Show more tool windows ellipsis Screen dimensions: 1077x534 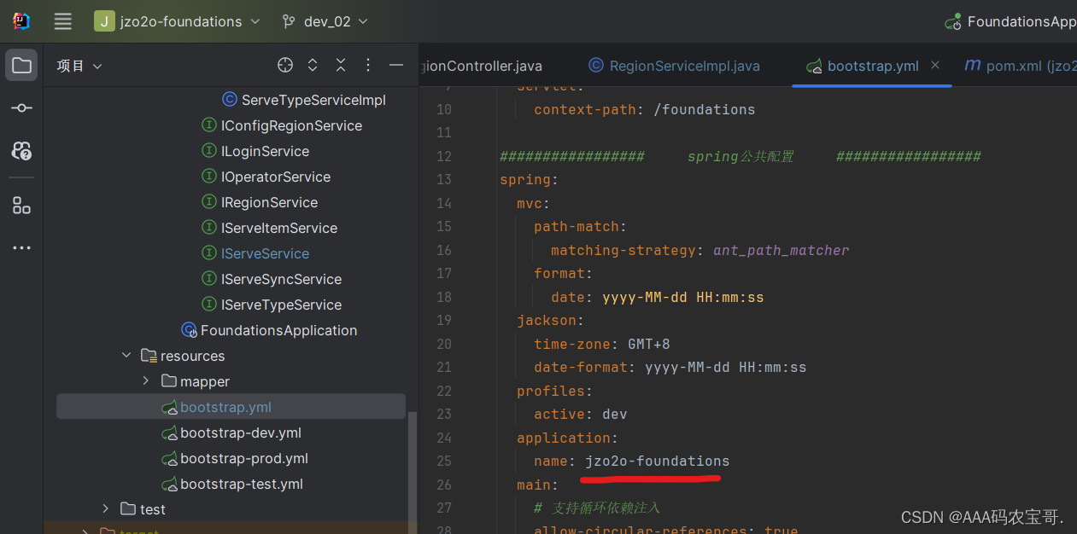point(21,248)
